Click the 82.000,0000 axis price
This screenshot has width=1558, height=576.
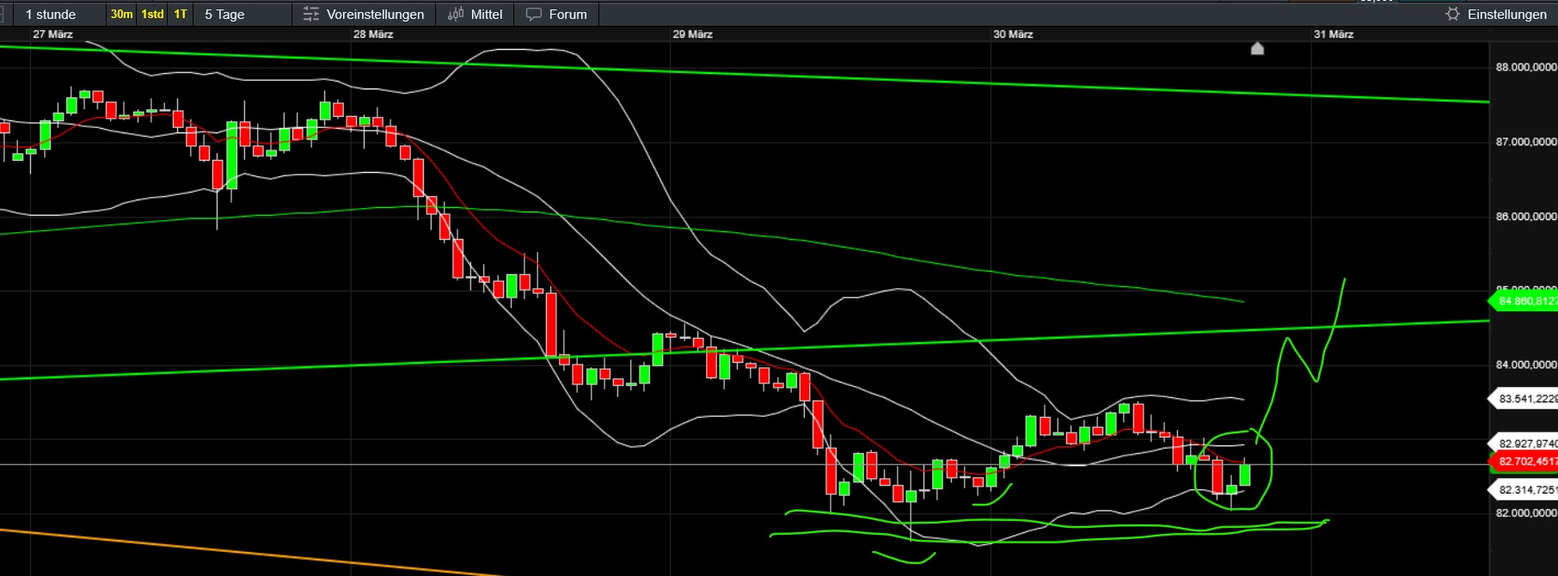1526,513
